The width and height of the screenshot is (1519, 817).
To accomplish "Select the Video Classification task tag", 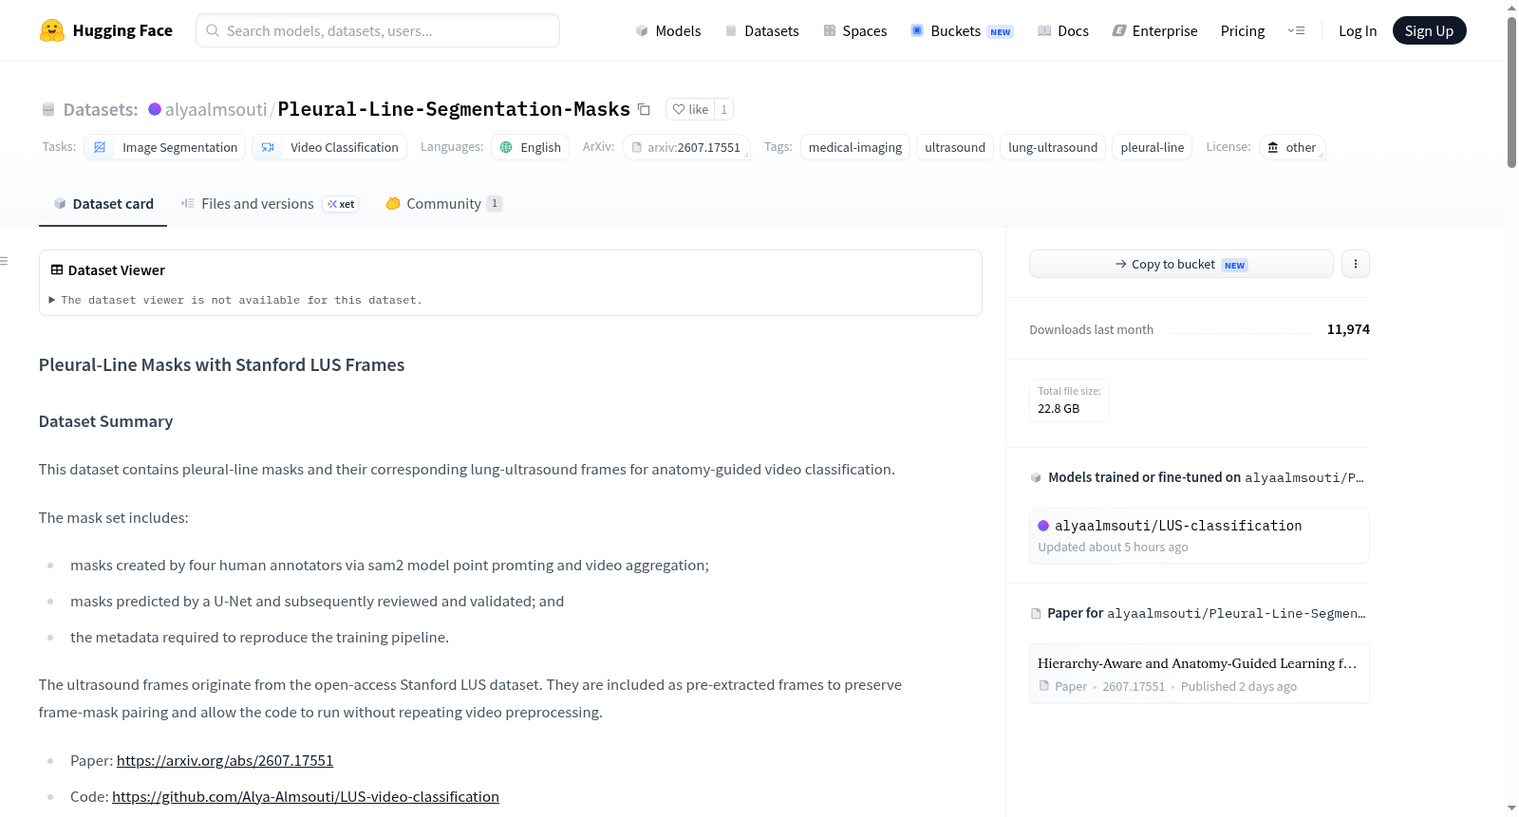I will [x=329, y=147].
